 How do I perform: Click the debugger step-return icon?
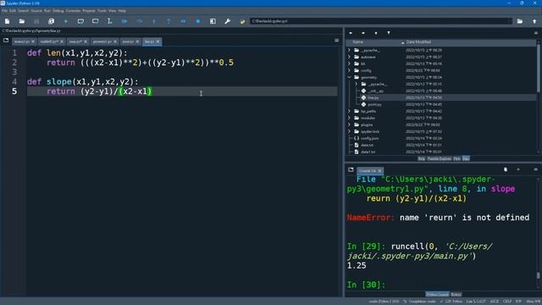click(169, 21)
